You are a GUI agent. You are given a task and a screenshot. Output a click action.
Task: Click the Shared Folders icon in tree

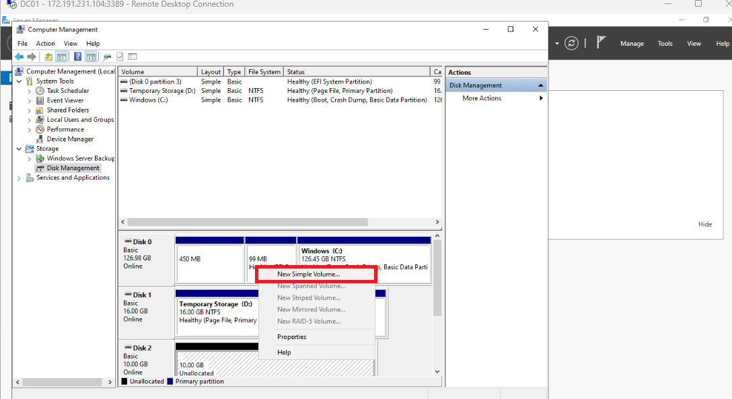point(40,110)
